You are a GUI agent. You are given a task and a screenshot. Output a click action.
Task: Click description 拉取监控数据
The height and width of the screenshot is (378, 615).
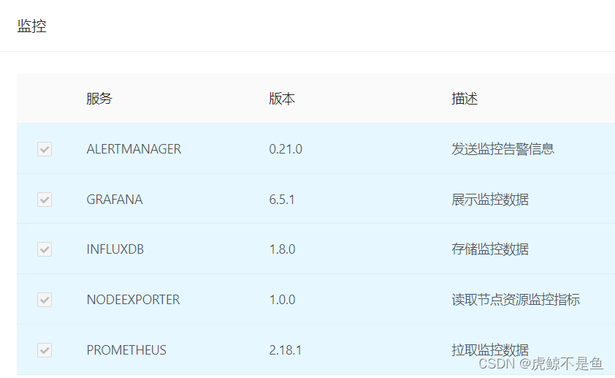point(490,350)
